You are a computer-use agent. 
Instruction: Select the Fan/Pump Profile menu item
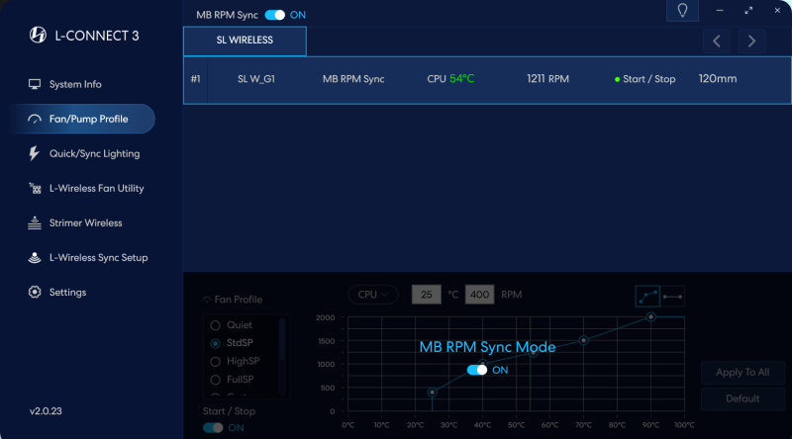[82, 119]
